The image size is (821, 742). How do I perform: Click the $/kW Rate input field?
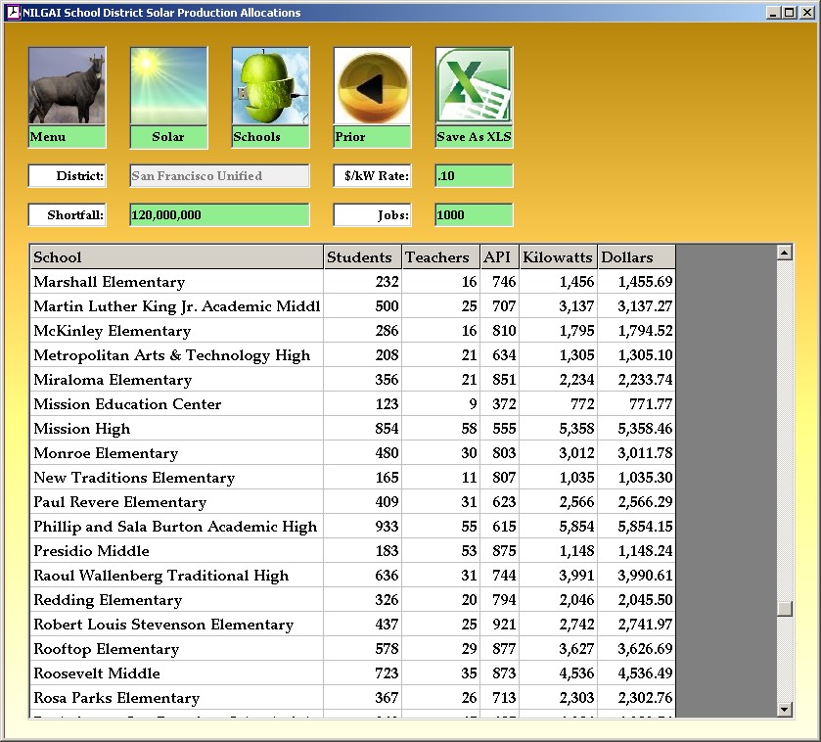474,176
